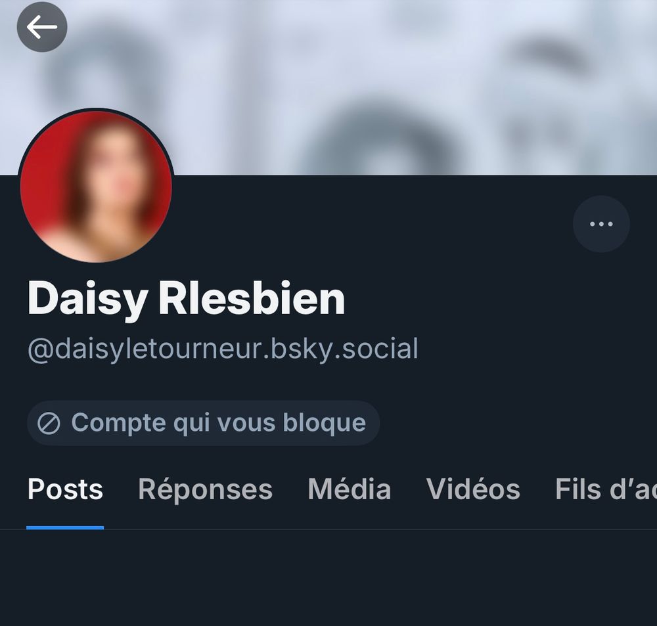Viewport: 657px width, 626px height.
Task: Click the blue underline beneath Posts
Action: point(65,527)
